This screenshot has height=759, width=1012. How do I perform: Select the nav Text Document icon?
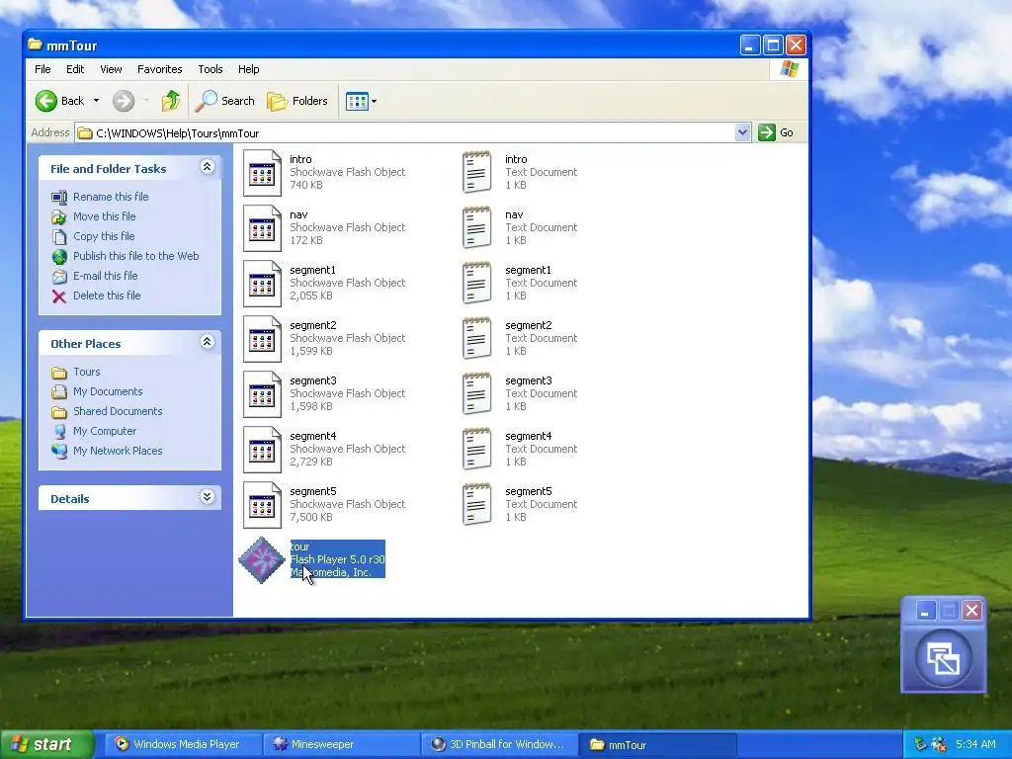(477, 228)
